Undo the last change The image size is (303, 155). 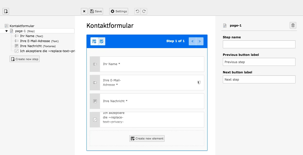[x=137, y=11]
